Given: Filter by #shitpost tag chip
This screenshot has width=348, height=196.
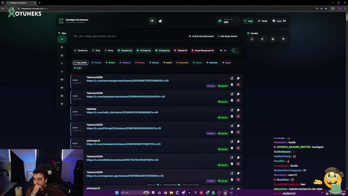Looking at the screenshot, I should pyautogui.click(x=125, y=63).
